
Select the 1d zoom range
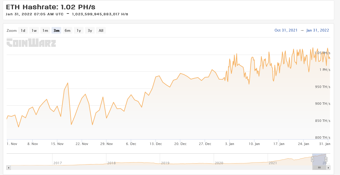(x=23, y=30)
